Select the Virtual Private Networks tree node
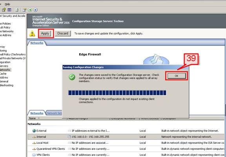Screen dimensions: 226x157 13,58
